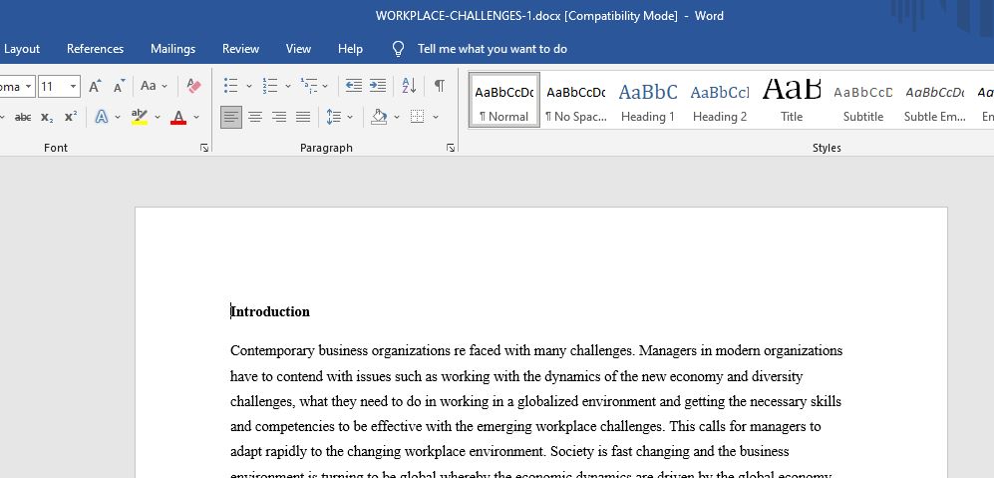The height and width of the screenshot is (478, 994).
Task: Apply paragraph shading with paint bucket
Action: [x=379, y=117]
